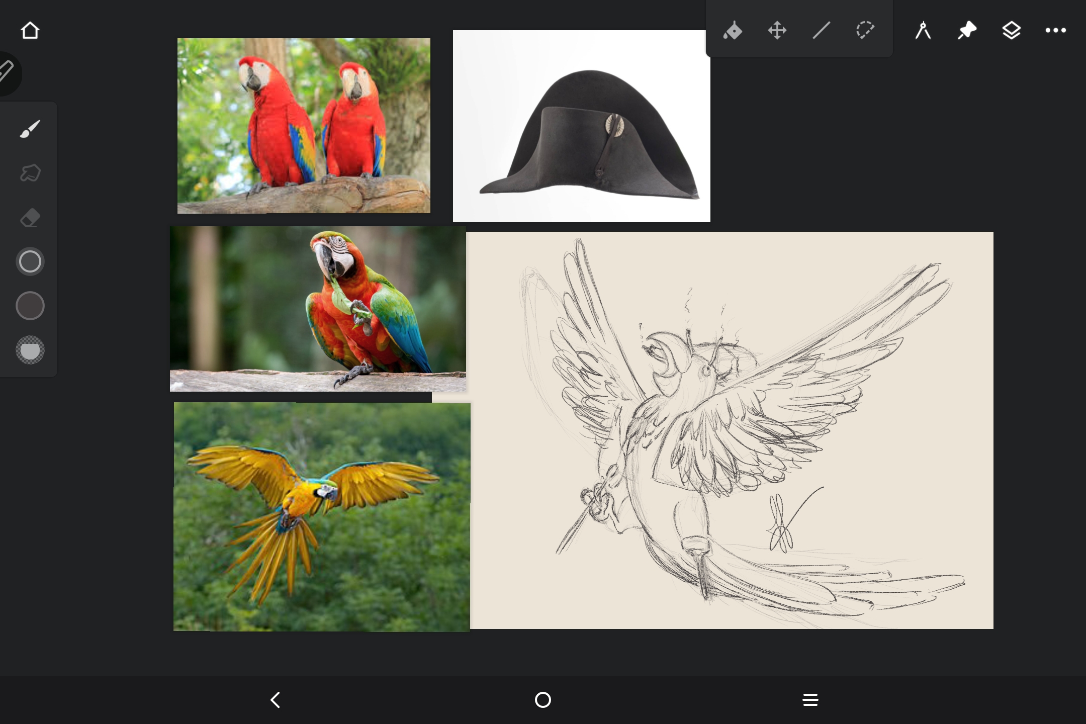Tap the Home icon to exit canvas

click(30, 31)
